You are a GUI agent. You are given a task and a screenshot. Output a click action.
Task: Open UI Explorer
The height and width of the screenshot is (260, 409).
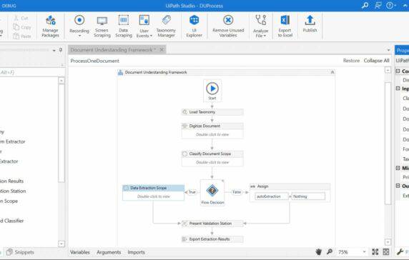tap(194, 26)
